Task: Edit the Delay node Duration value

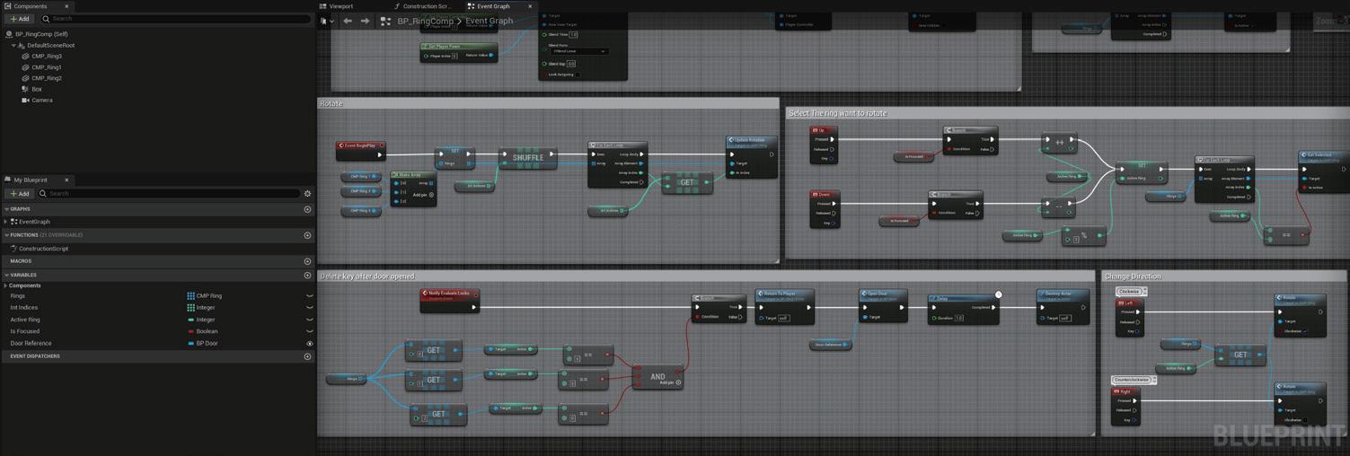Action: (959, 318)
